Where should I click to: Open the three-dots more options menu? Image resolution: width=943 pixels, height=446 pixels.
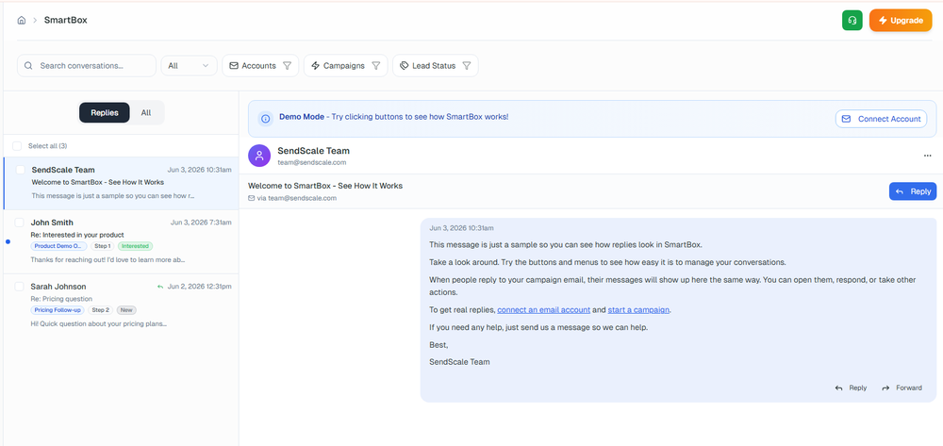coord(927,157)
